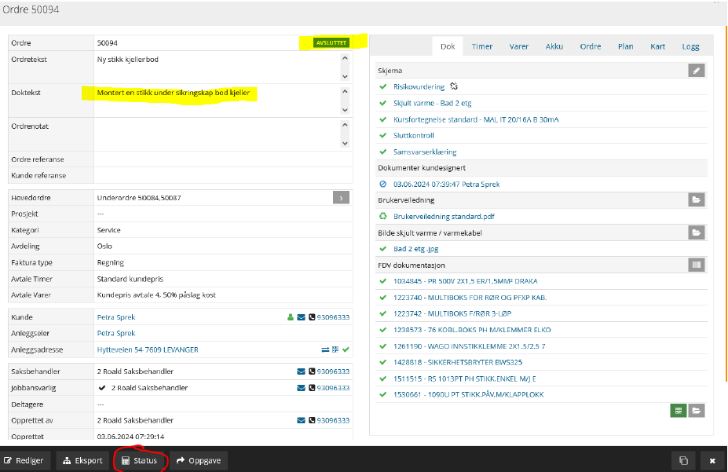Screen dimensions: 728x472
Task: Click up arrow in Ordrenotat field
Action: click(345, 125)
